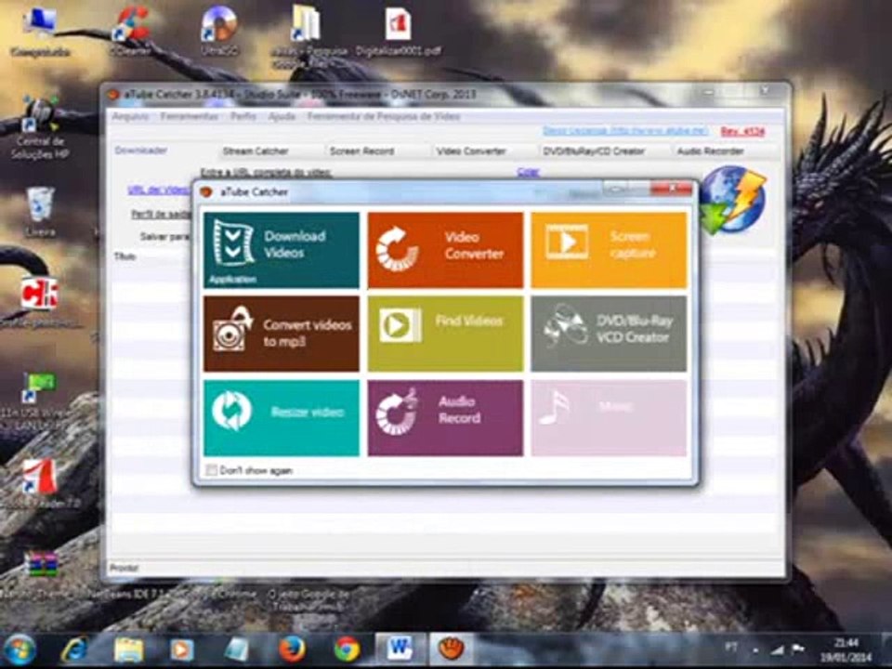The width and height of the screenshot is (892, 669).
Task: Switch to the Video Converter tab
Action: [471, 151]
